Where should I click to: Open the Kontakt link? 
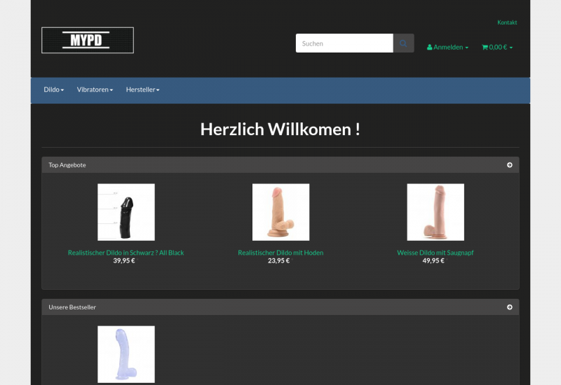[x=507, y=22]
